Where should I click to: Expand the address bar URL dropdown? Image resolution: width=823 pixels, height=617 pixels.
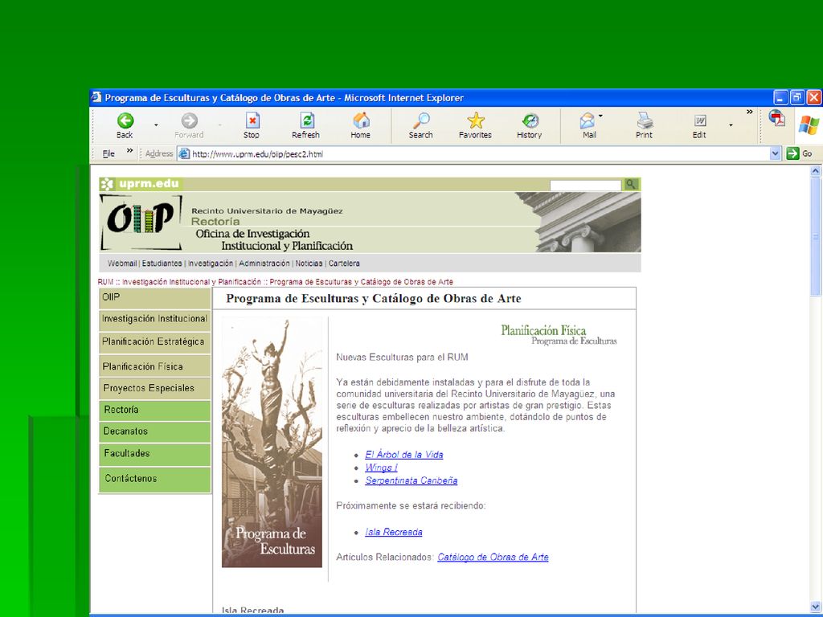point(776,153)
